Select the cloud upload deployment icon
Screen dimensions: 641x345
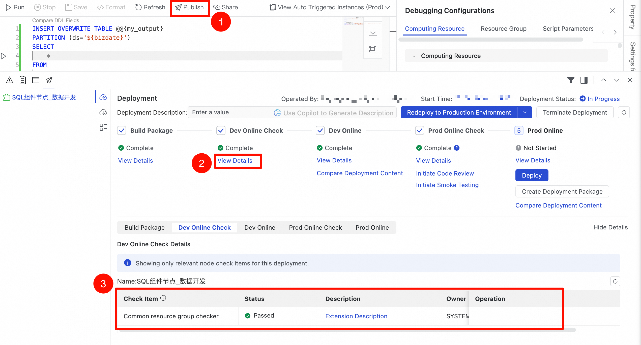coord(103,97)
